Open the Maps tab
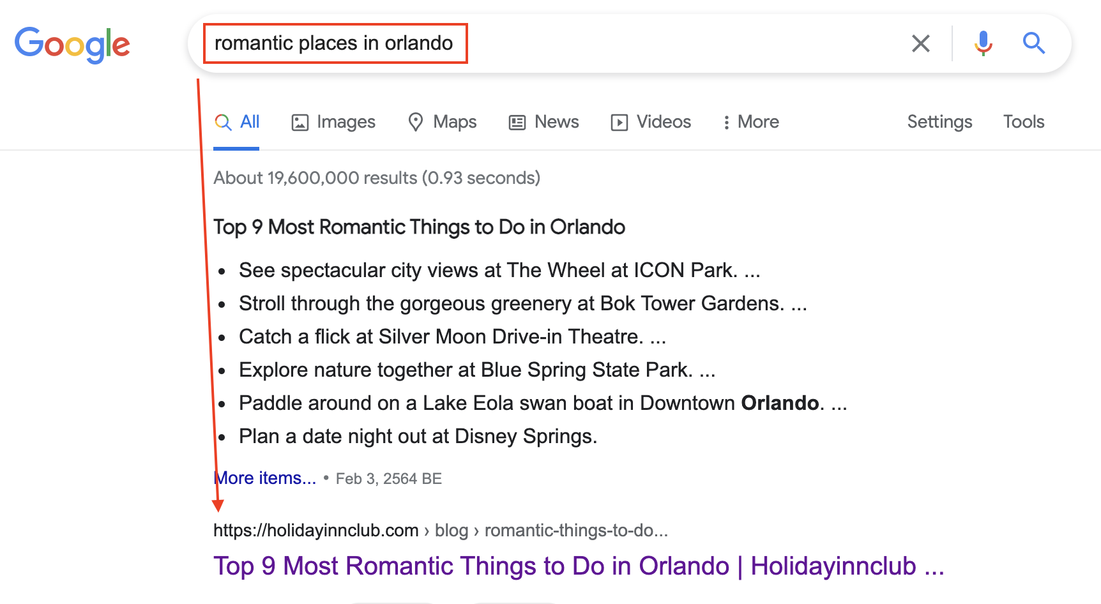The width and height of the screenshot is (1101, 604). point(442,122)
